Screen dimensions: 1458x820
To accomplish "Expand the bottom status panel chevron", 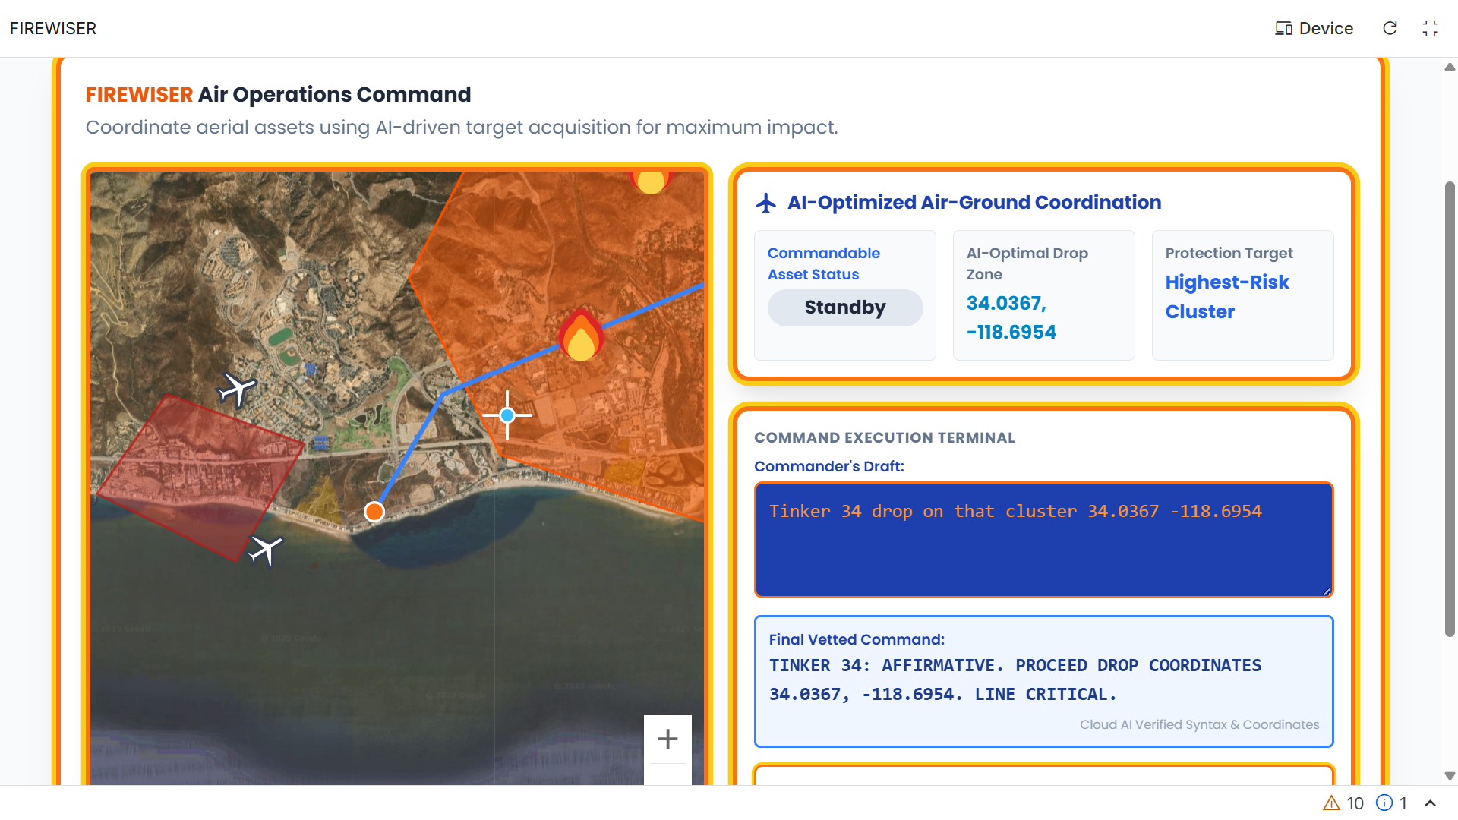I will [x=1430, y=803].
